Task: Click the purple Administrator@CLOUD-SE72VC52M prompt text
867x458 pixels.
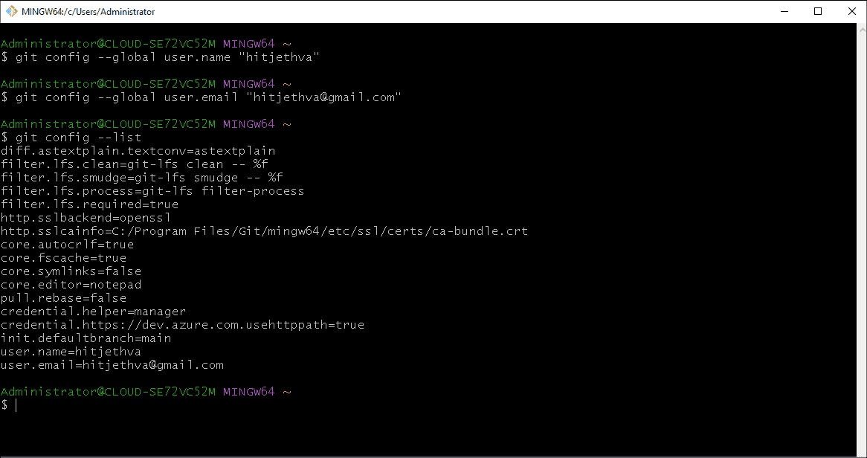Action: [108, 391]
